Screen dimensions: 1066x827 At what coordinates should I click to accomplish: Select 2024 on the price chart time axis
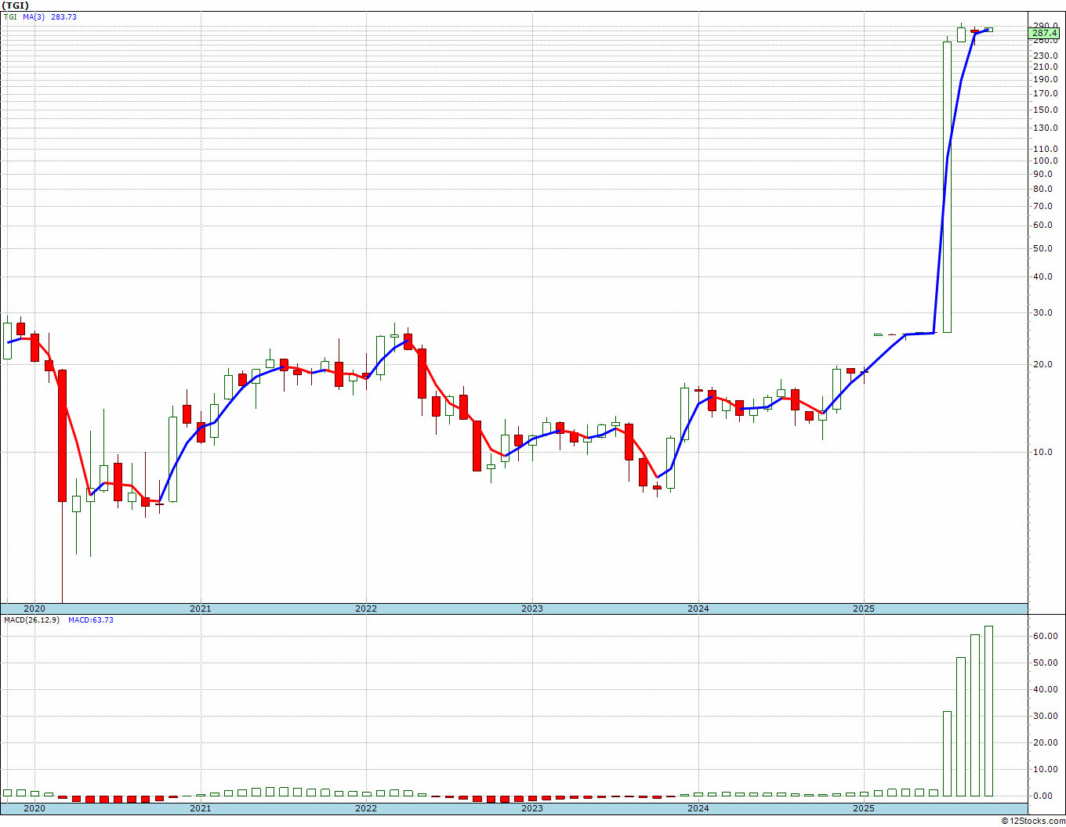pos(698,609)
